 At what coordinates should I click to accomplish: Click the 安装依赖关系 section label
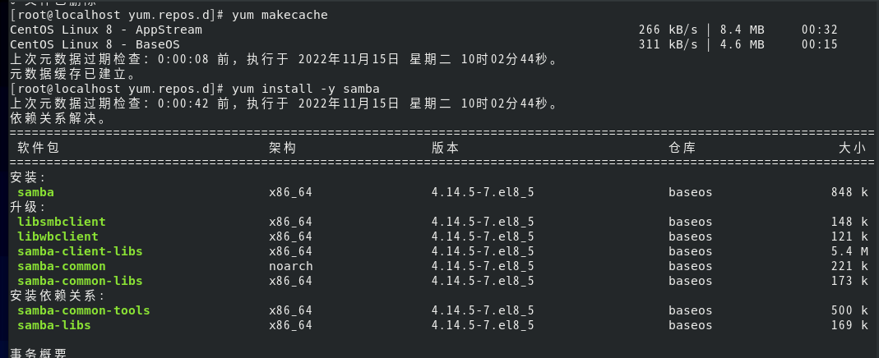pyautogui.click(x=58, y=296)
